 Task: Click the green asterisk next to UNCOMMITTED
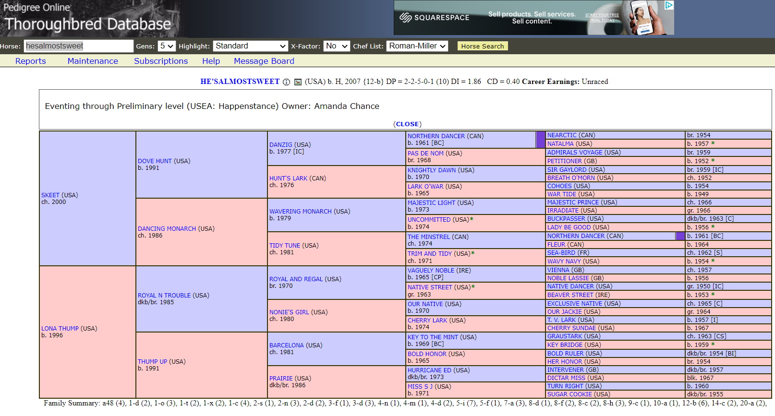click(472, 219)
